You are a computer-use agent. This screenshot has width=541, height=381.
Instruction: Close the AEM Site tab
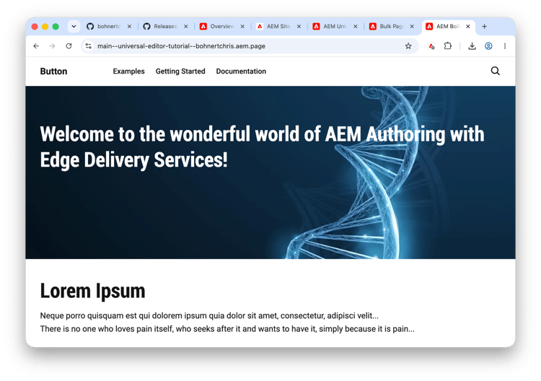click(299, 26)
